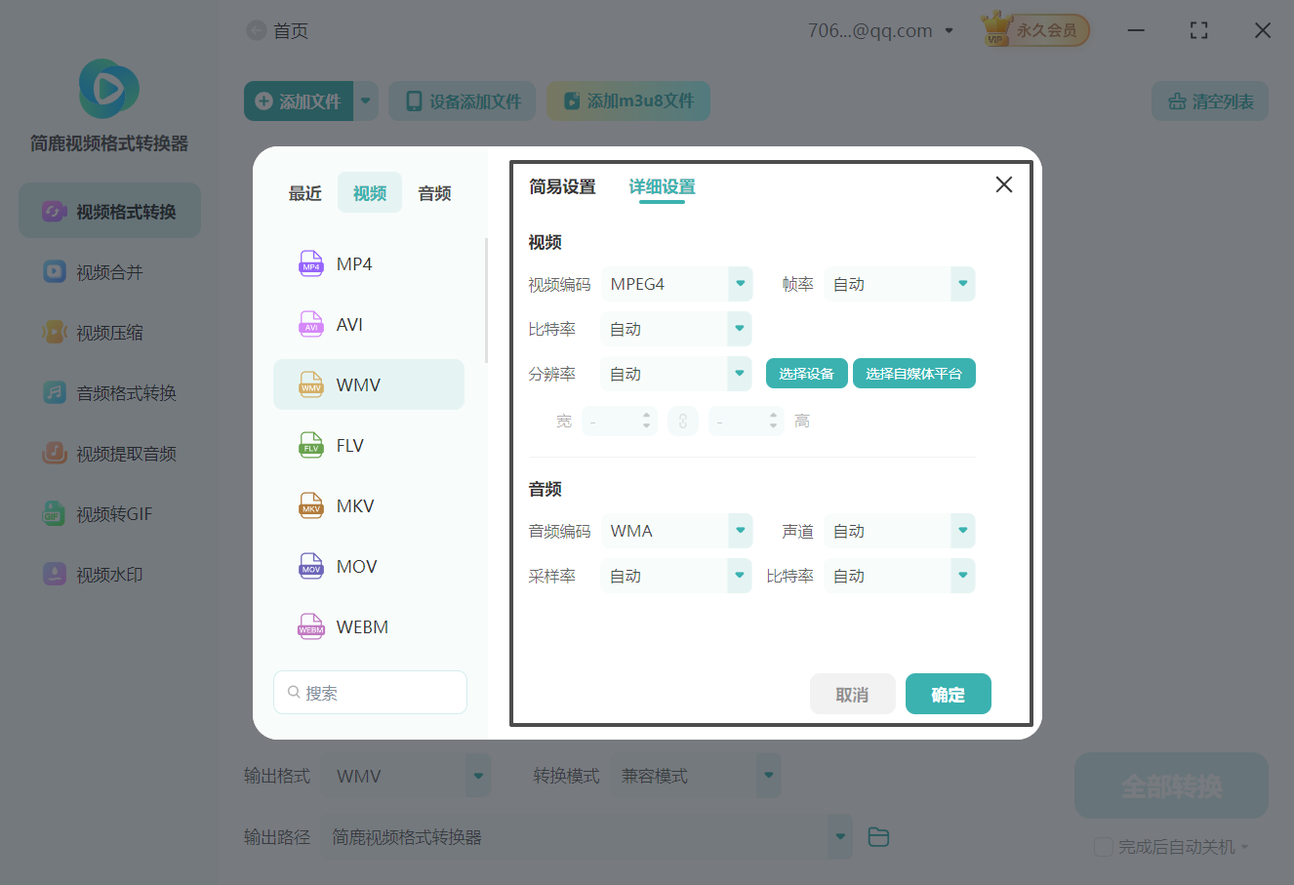Open the 音频 format tab

(x=433, y=192)
